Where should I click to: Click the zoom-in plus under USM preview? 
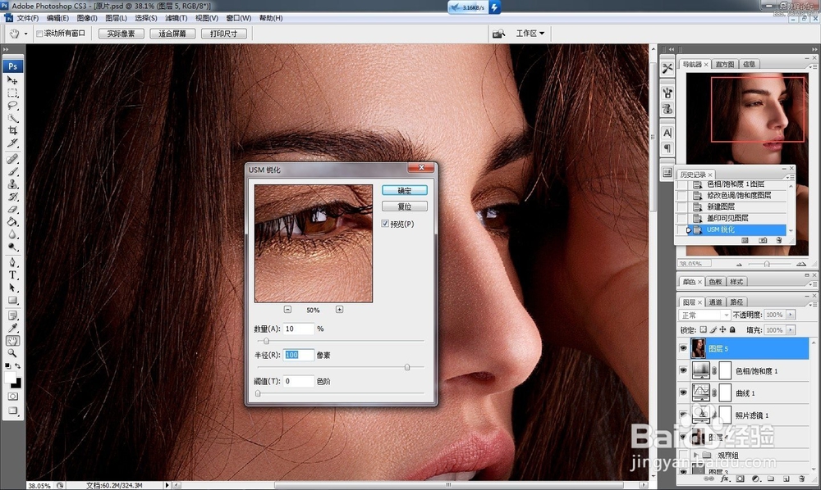tap(339, 310)
